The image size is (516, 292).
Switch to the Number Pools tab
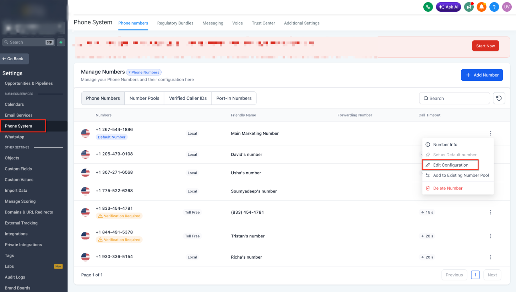click(x=144, y=98)
